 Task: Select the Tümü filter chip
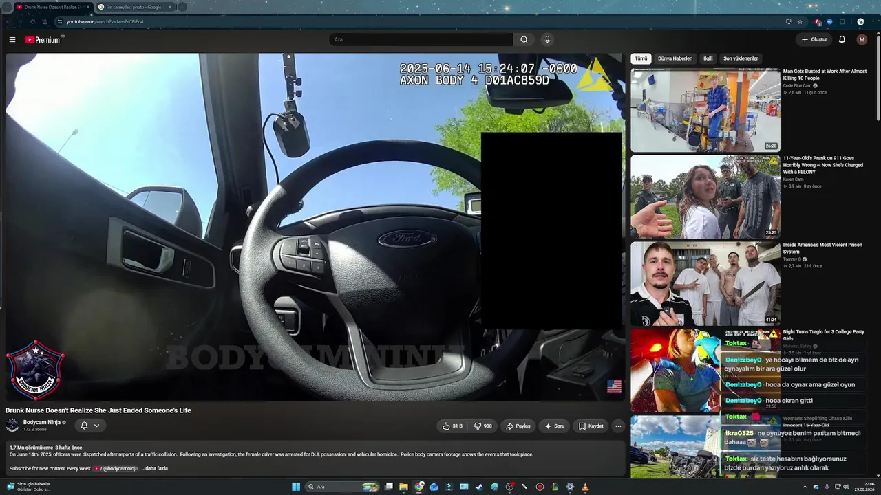(641, 58)
